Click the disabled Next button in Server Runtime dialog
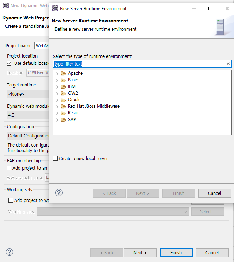This screenshot has width=234, height=262. click(143, 193)
